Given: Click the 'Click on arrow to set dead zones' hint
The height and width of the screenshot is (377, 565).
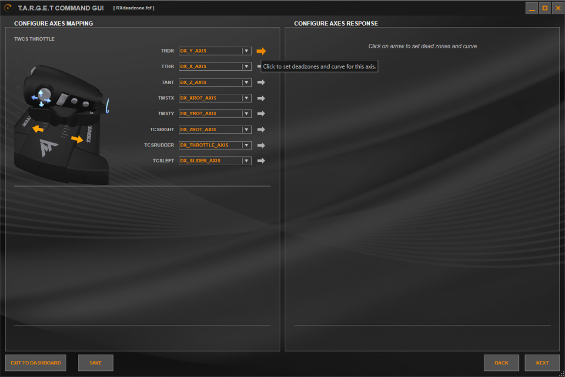Looking at the screenshot, I should click(422, 46).
